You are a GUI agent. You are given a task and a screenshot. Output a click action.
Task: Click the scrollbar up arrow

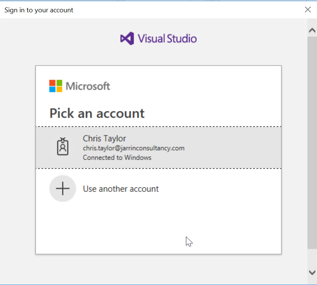pyautogui.click(x=312, y=31)
